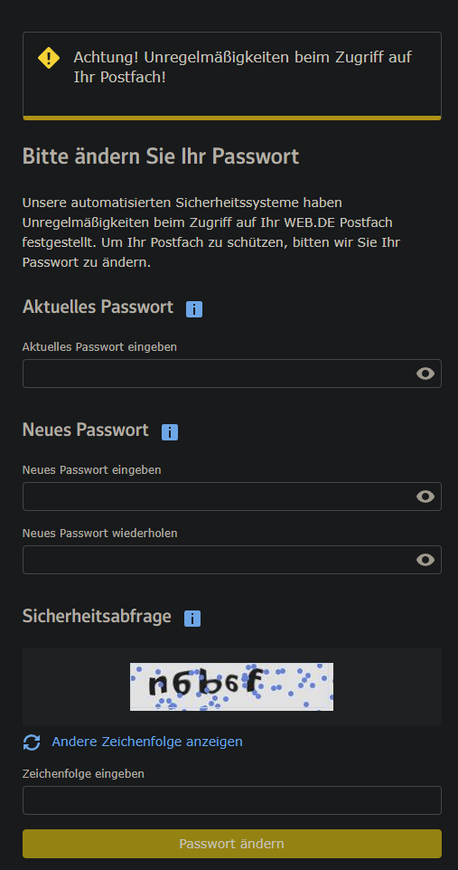Show the current password via its eye icon

point(425,374)
